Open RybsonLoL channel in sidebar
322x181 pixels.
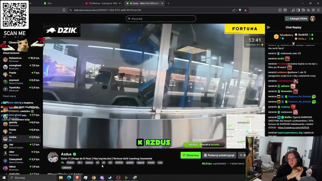pos(21,60)
